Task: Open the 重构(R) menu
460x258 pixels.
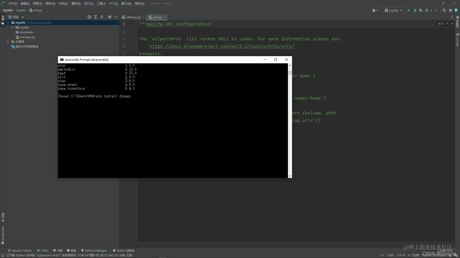Action: point(76,3)
